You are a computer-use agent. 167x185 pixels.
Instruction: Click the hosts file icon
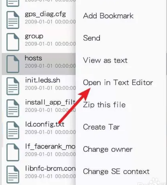point(13,64)
